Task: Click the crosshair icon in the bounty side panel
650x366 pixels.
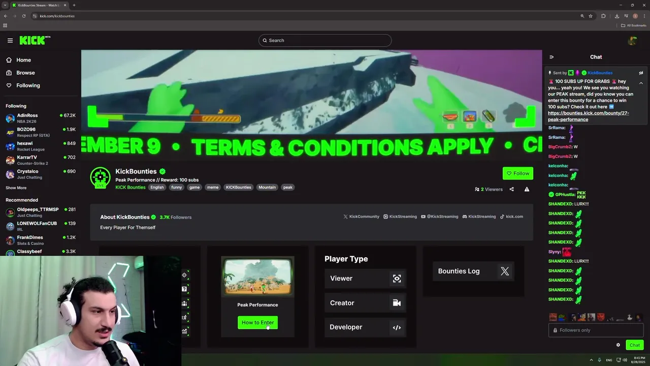Action: (184, 275)
